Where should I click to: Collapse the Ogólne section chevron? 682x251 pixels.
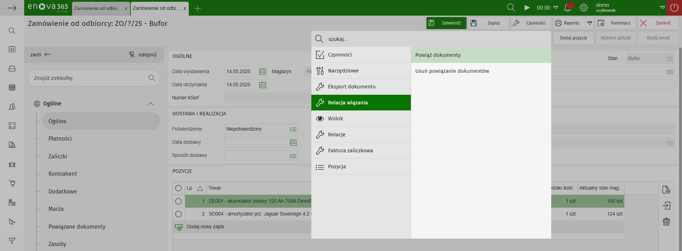(x=151, y=104)
